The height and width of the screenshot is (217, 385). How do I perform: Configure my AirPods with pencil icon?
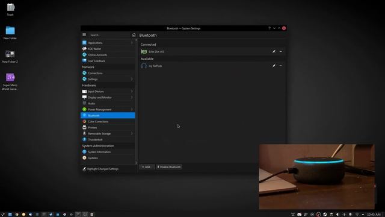pyautogui.click(x=274, y=66)
